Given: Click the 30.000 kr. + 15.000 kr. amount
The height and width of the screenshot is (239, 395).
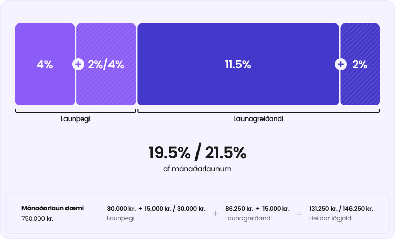Looking at the screenshot, I should 156,208.
